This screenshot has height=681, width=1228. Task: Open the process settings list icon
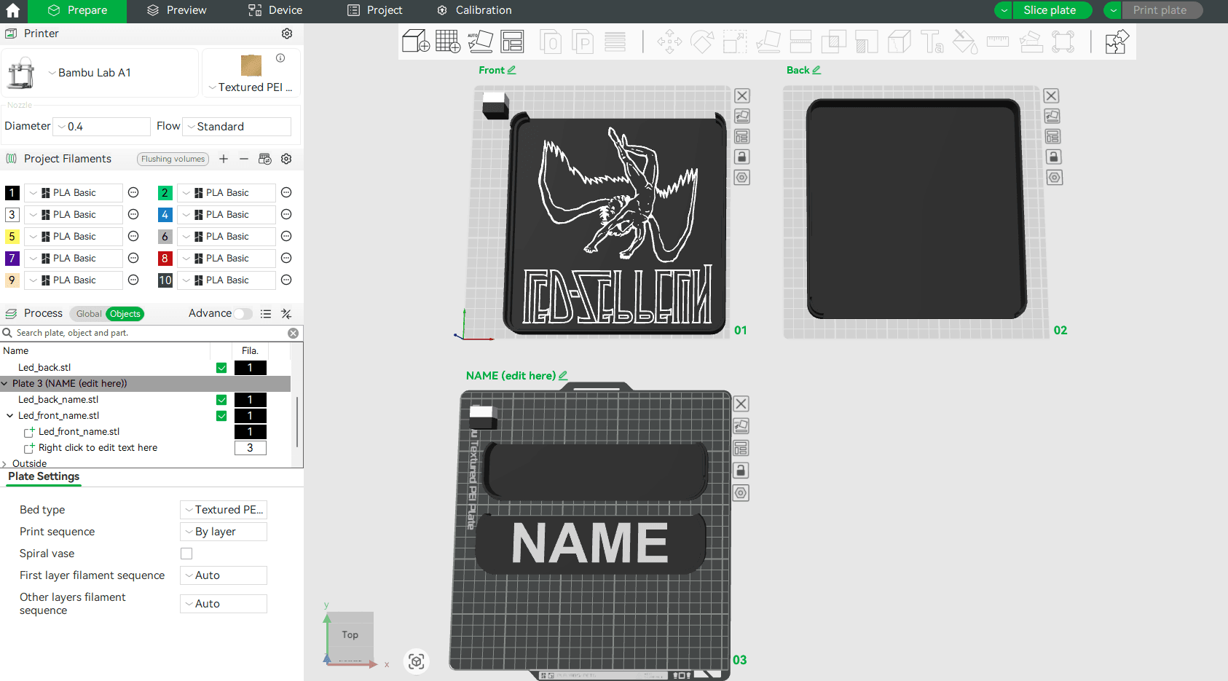click(266, 314)
